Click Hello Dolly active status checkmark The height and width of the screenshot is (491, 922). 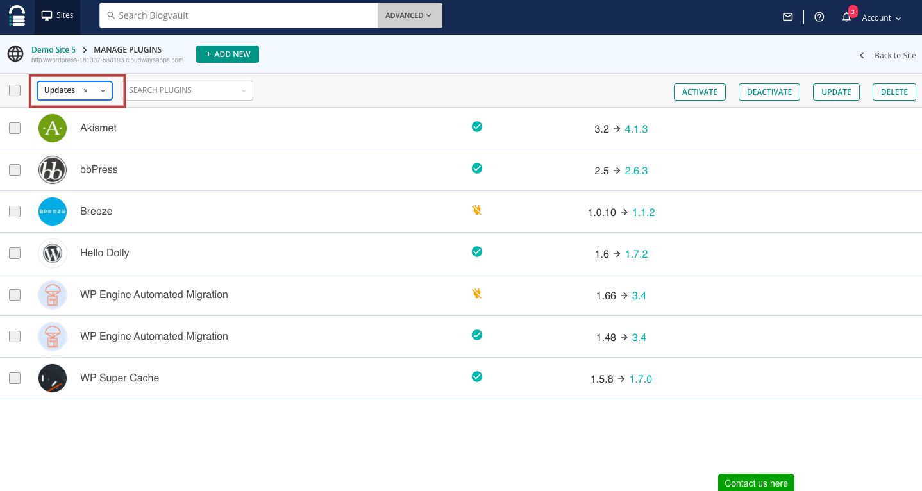[477, 252]
